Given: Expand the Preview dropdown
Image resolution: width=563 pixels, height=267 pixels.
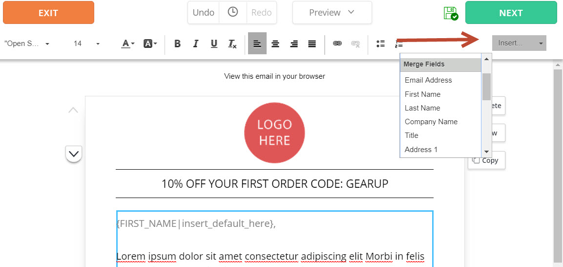Looking at the screenshot, I should tap(332, 13).
